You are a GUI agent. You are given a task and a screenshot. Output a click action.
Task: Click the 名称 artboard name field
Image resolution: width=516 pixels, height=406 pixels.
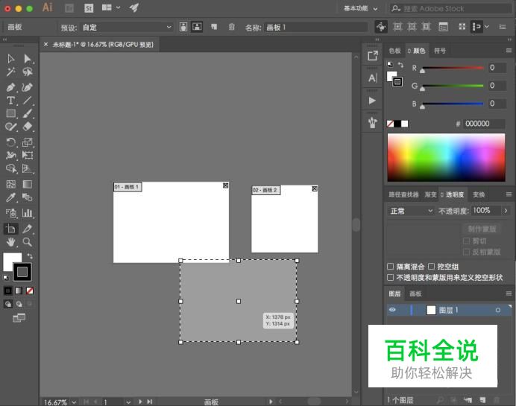pyautogui.click(x=316, y=28)
